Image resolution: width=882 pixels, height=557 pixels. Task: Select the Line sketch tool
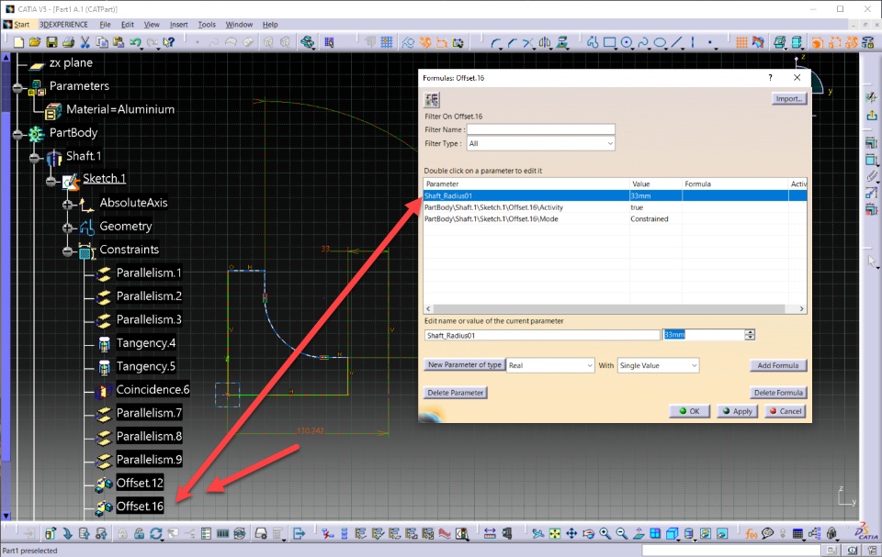point(677,43)
